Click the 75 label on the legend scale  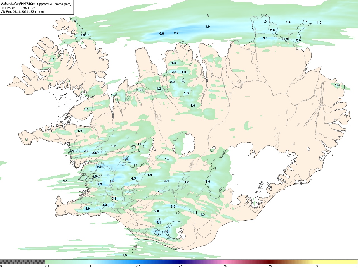(270, 266)
